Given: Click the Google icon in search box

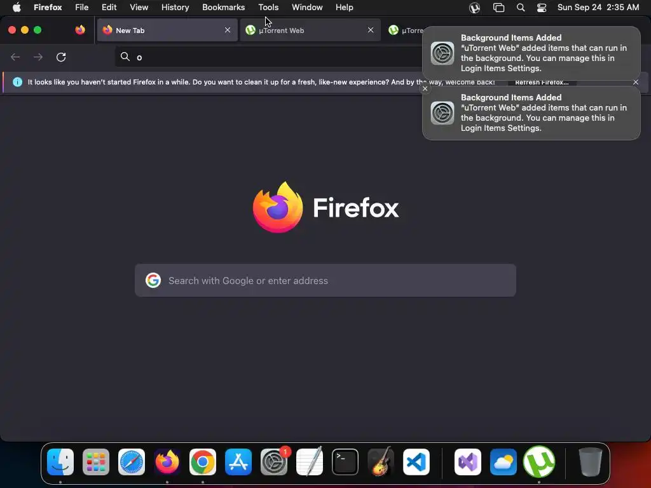Looking at the screenshot, I should click(153, 280).
